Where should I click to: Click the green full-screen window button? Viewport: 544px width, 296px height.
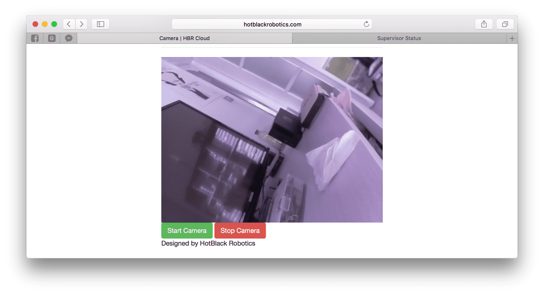pyautogui.click(x=54, y=24)
